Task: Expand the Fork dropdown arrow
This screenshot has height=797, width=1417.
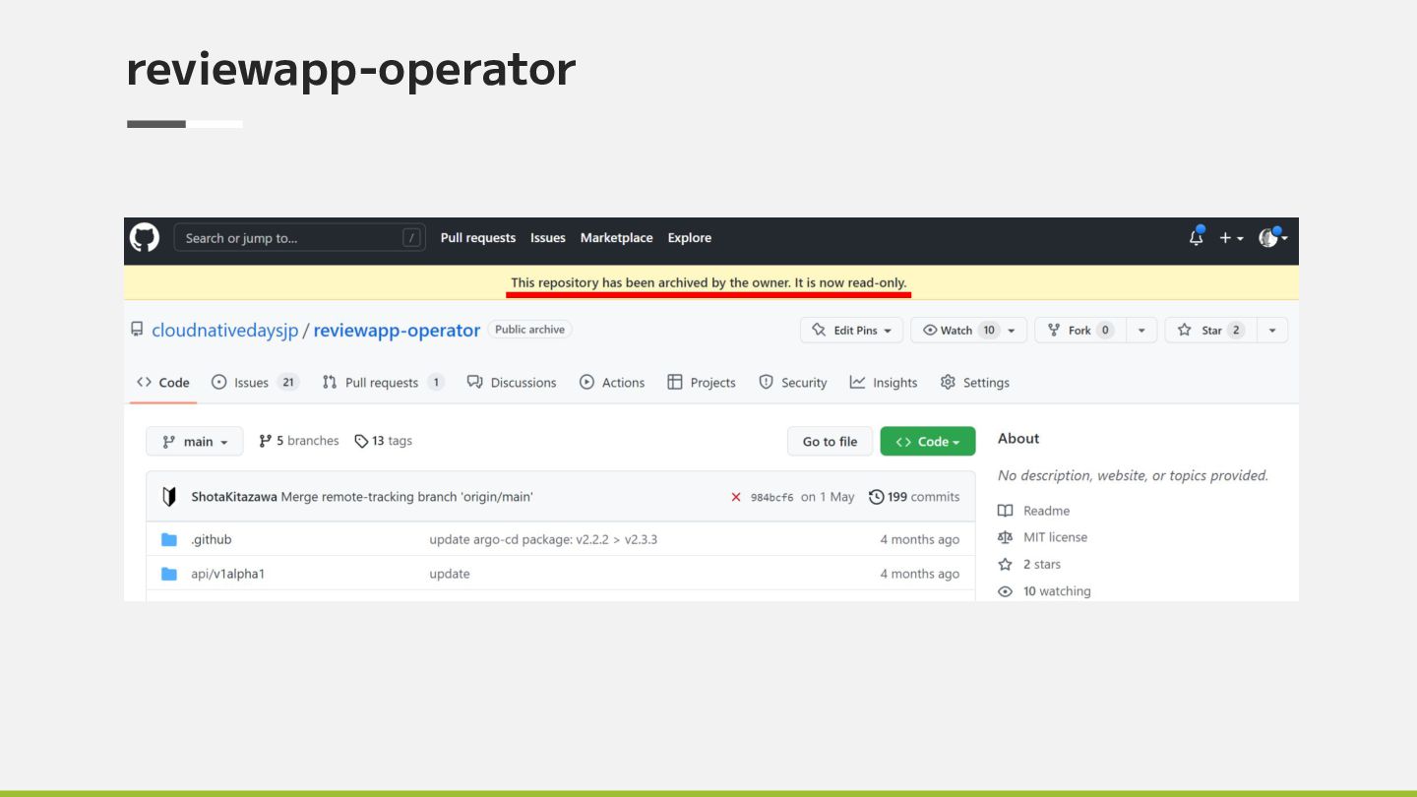Action: [x=1141, y=331]
